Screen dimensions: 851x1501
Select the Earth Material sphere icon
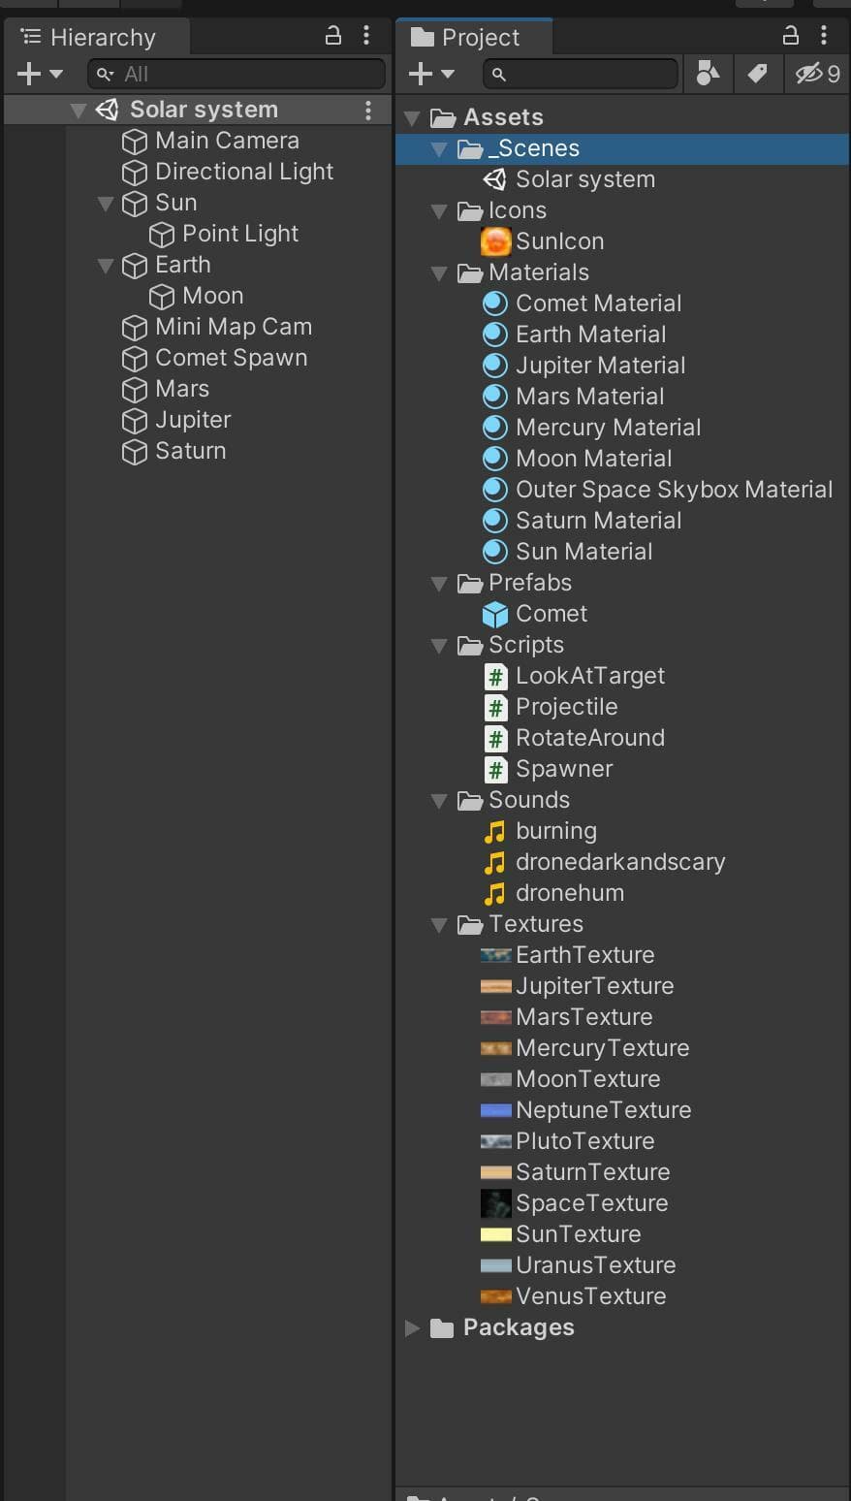(x=495, y=335)
